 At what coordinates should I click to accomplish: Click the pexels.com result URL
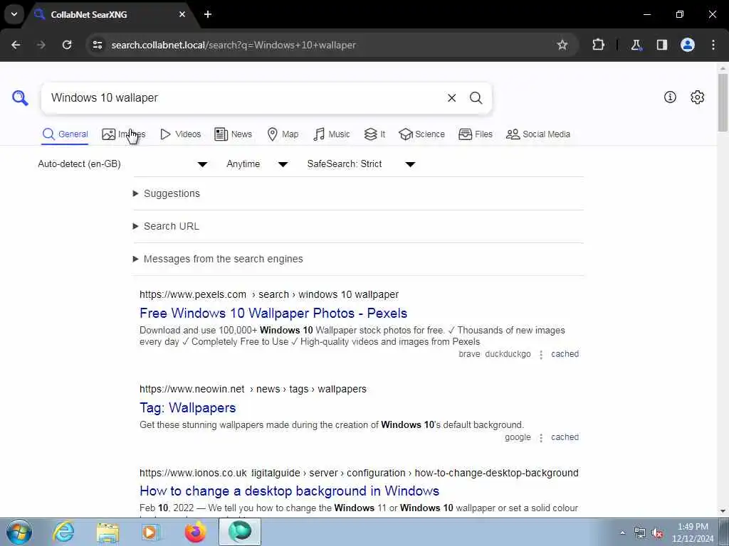click(x=268, y=295)
